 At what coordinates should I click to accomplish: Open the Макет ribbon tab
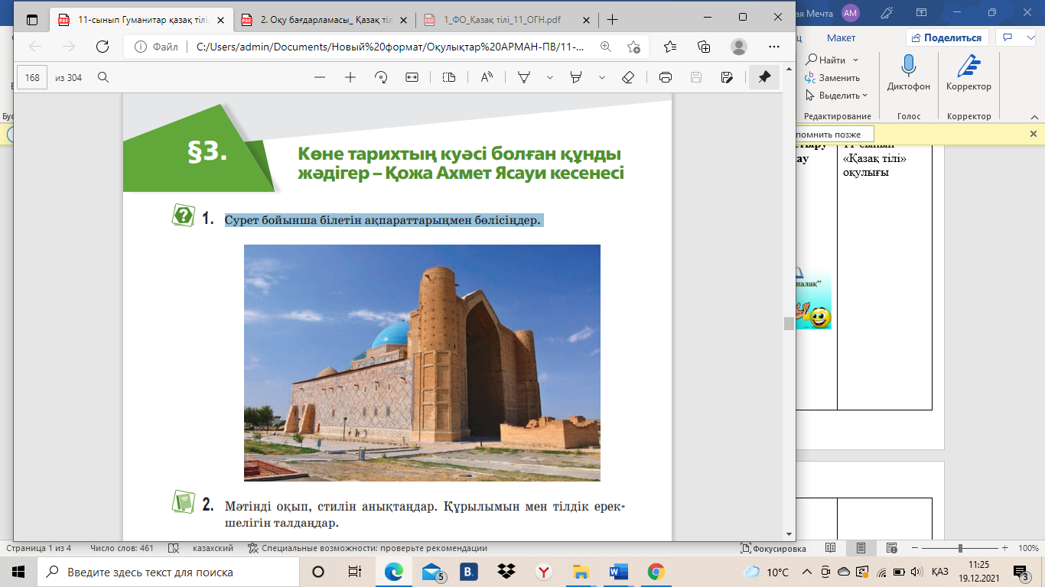click(x=841, y=37)
